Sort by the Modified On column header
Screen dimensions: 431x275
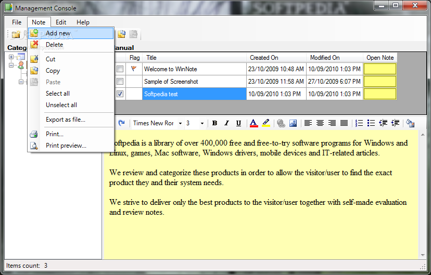coord(335,58)
